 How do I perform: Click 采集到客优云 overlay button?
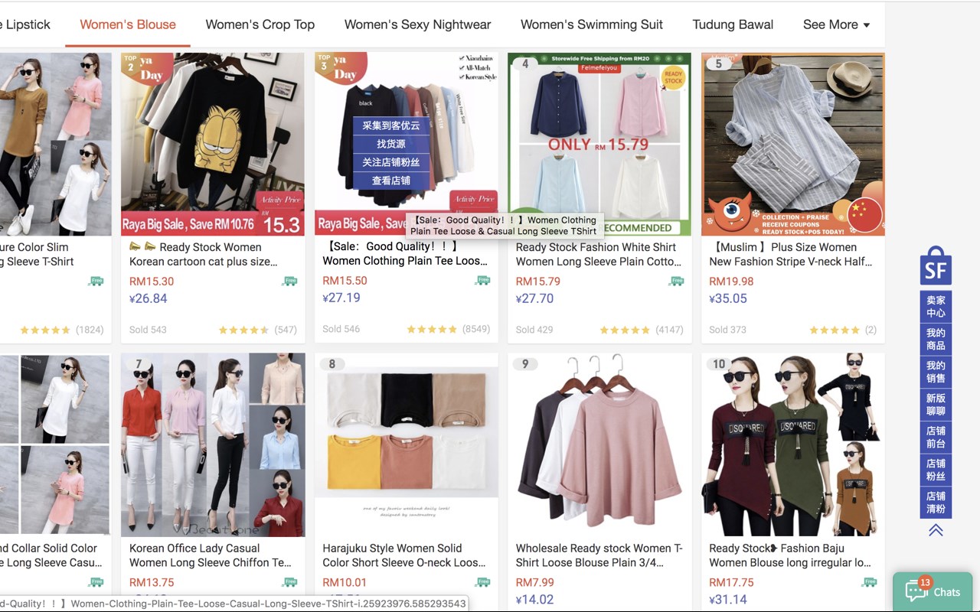pyautogui.click(x=391, y=125)
